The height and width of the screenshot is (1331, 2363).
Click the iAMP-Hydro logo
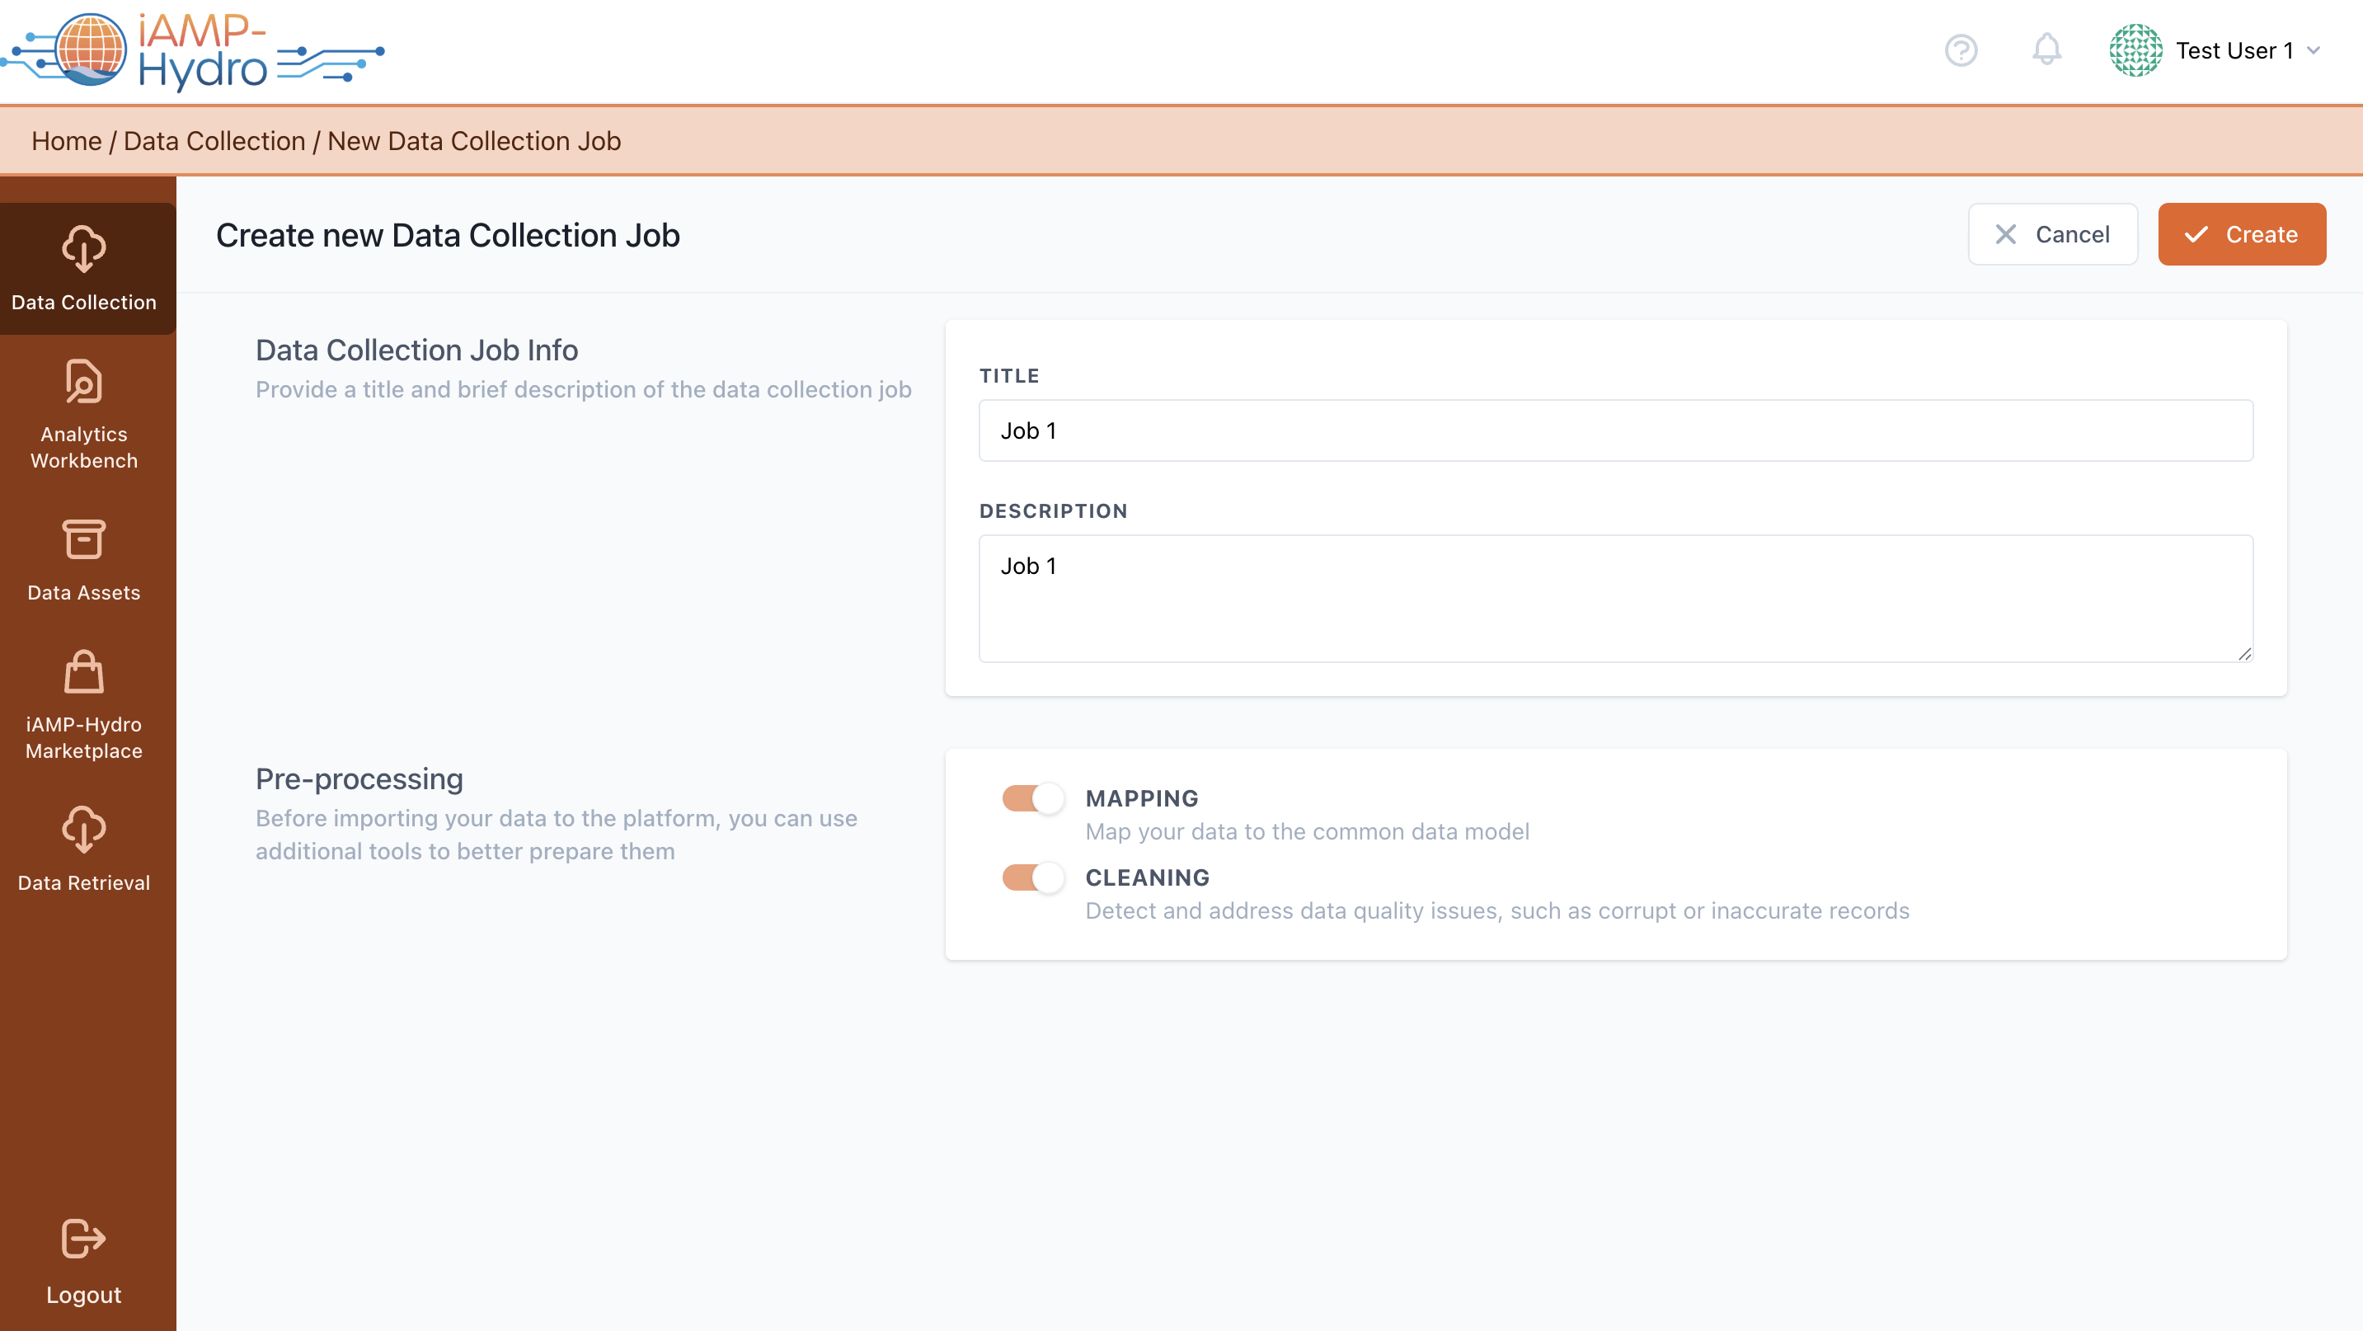pyautogui.click(x=193, y=51)
